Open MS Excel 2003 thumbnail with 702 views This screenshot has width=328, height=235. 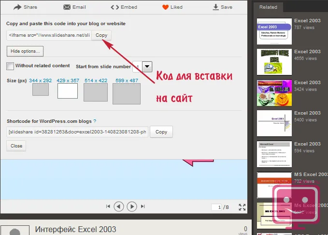[274, 185]
